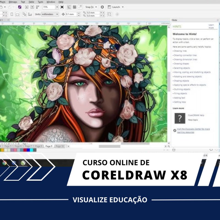The height and width of the screenshot is (220, 220).
Task: Open Google Chrome from the taskbar
Action: pyautogui.click(x=4, y=163)
